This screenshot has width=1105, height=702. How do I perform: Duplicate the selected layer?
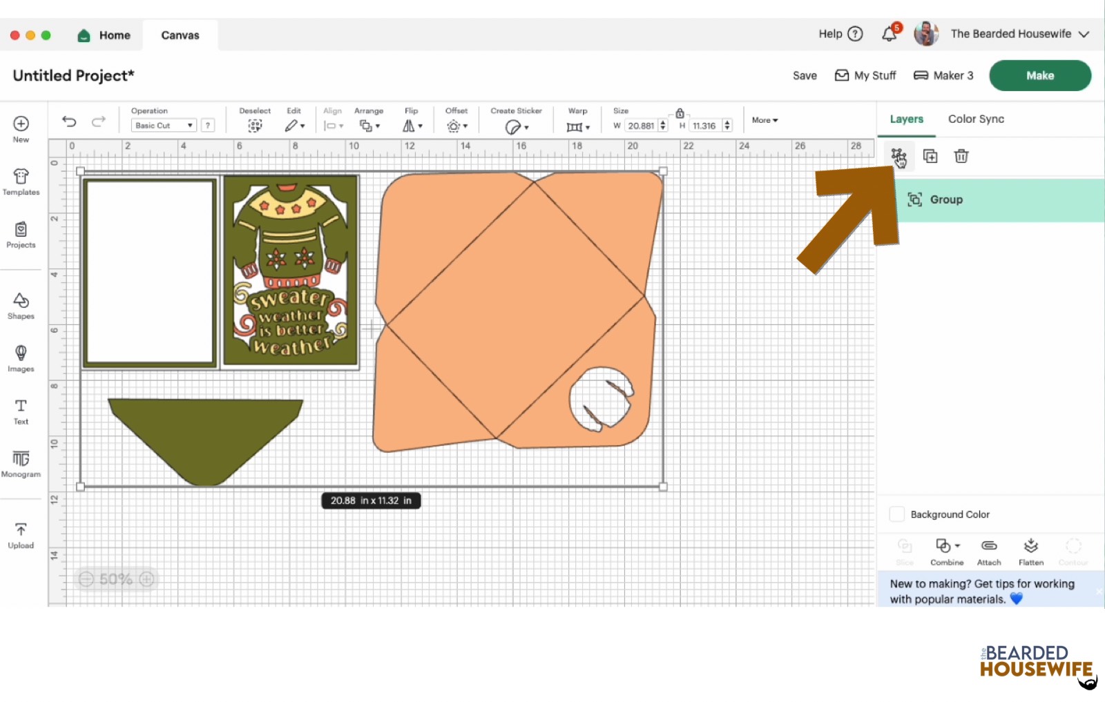(930, 156)
